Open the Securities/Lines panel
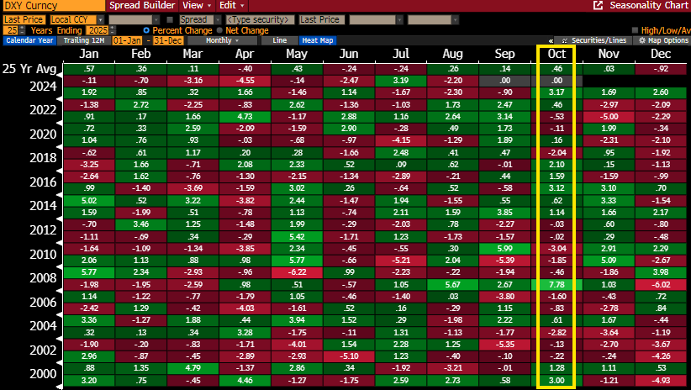 (593, 40)
